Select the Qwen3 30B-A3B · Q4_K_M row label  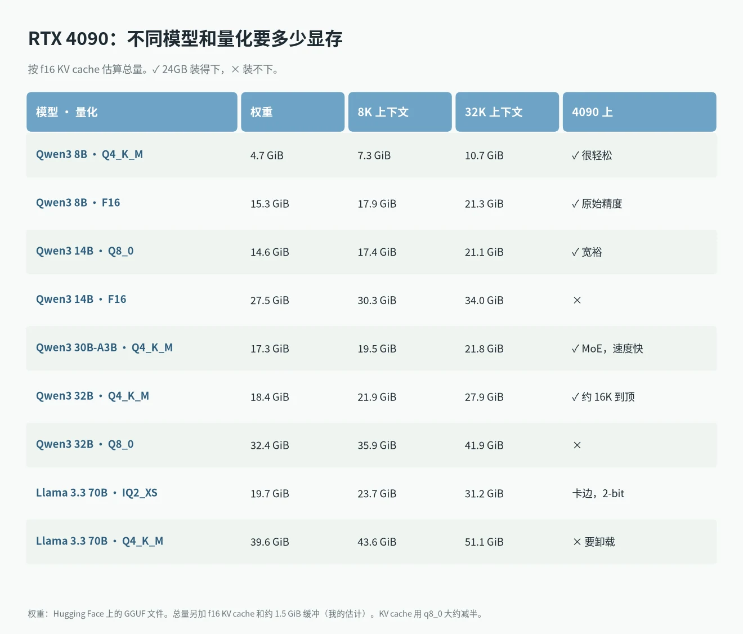[104, 348]
